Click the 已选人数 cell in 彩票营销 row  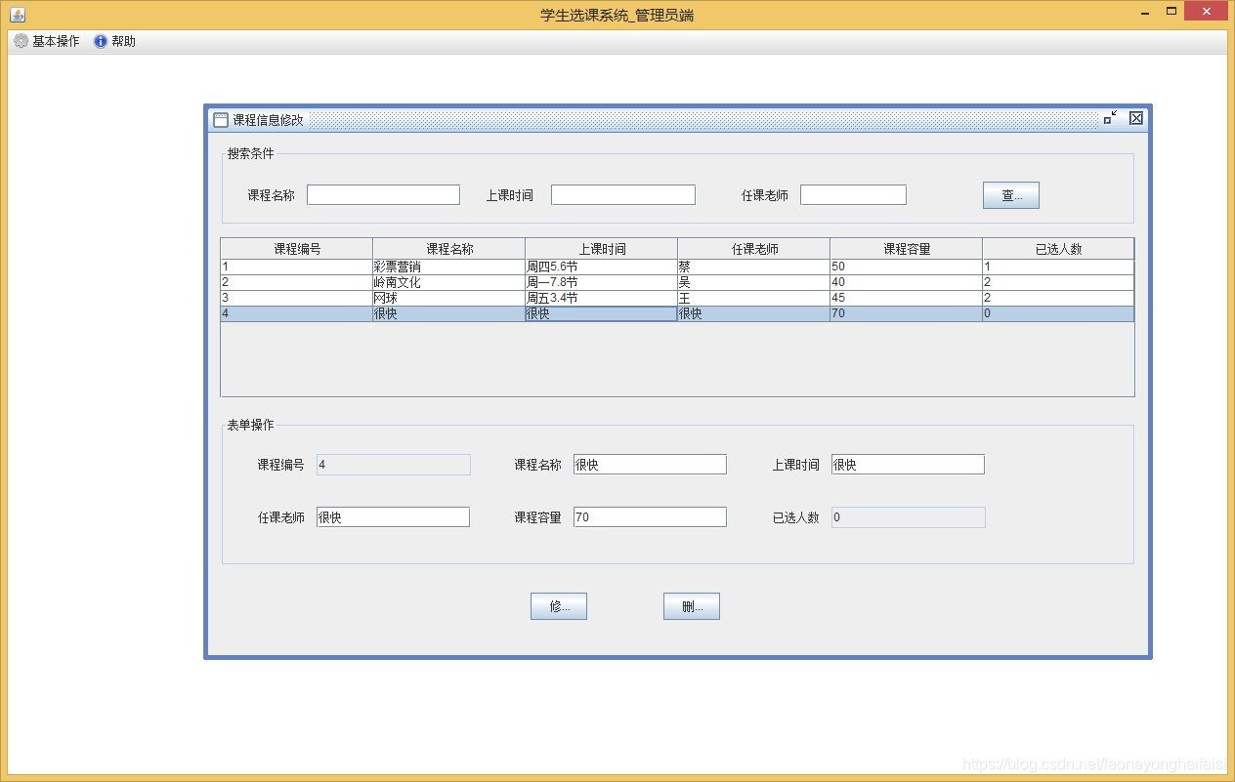pyautogui.click(x=1058, y=267)
